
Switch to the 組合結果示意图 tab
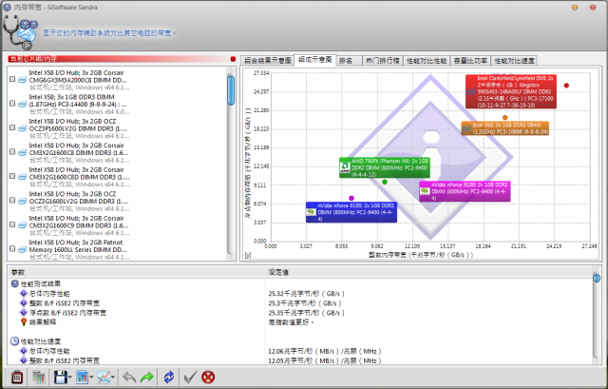pos(268,61)
